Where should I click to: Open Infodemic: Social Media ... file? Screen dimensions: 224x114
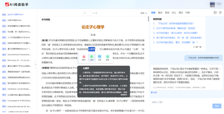[x=19, y=89]
